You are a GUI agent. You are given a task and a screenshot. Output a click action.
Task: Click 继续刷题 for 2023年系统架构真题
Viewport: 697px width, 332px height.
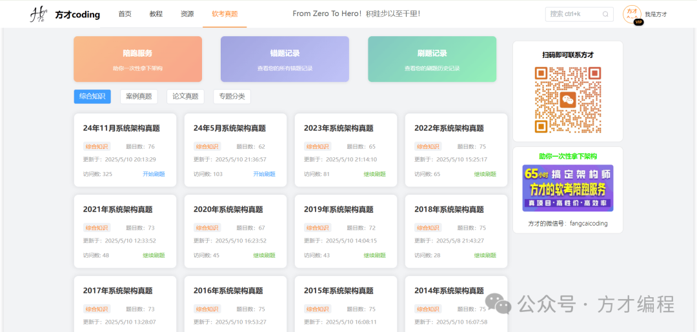(x=375, y=174)
